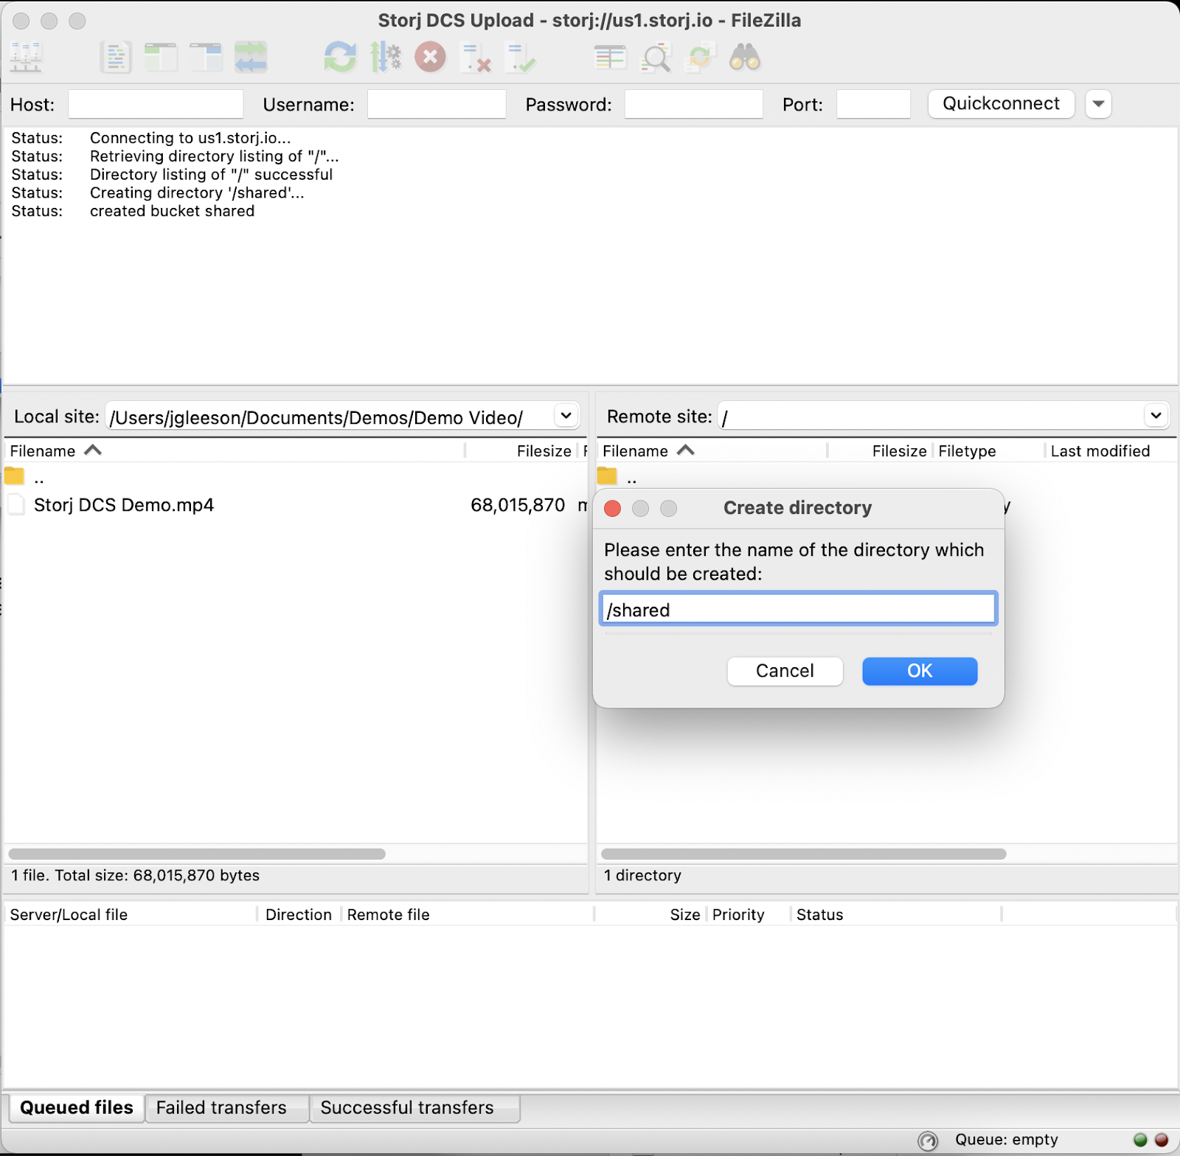Viewport: 1180px width, 1156px height.
Task: Sort remote files by Filesize header
Action: tap(881, 451)
